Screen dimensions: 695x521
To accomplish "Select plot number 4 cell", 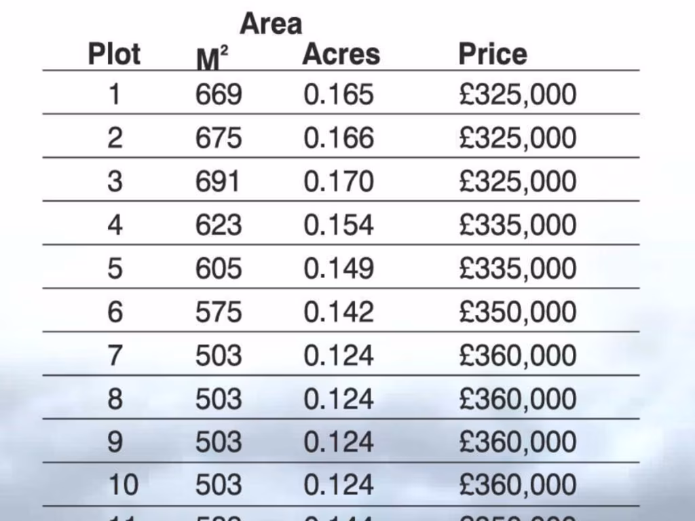I will click(x=115, y=225).
